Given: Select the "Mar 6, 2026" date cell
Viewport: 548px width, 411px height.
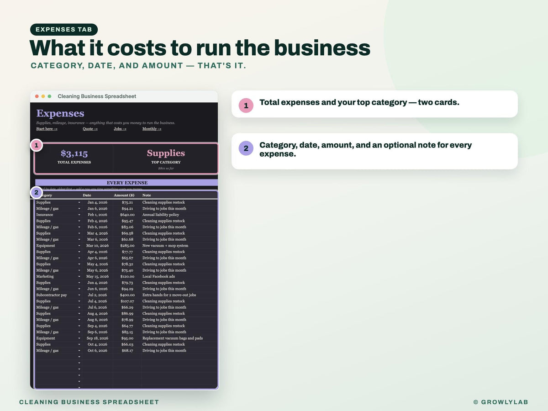Looking at the screenshot, I should (97, 239).
